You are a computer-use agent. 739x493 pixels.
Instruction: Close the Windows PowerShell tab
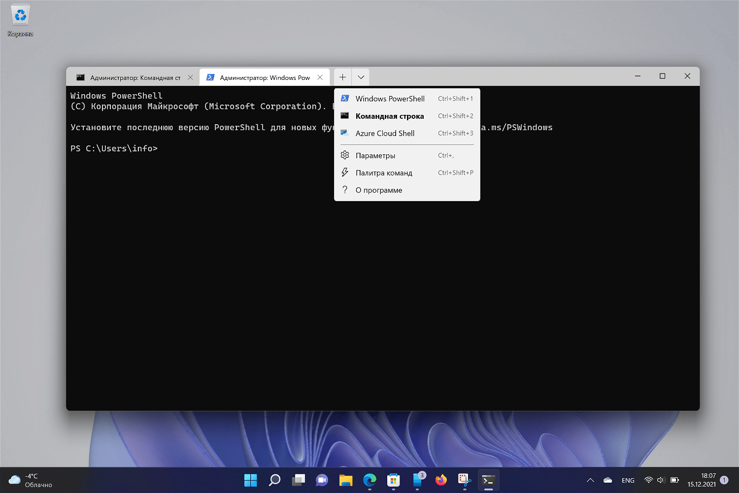click(x=320, y=77)
